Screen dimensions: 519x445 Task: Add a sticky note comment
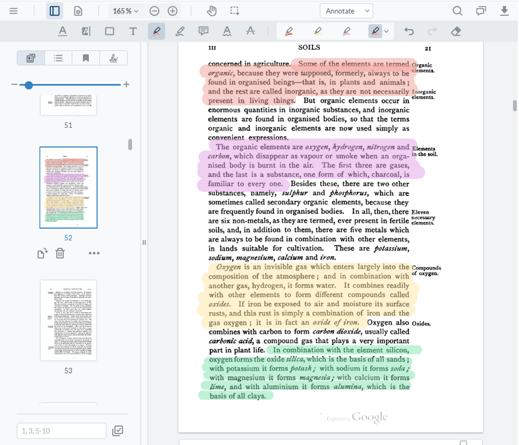click(204, 30)
